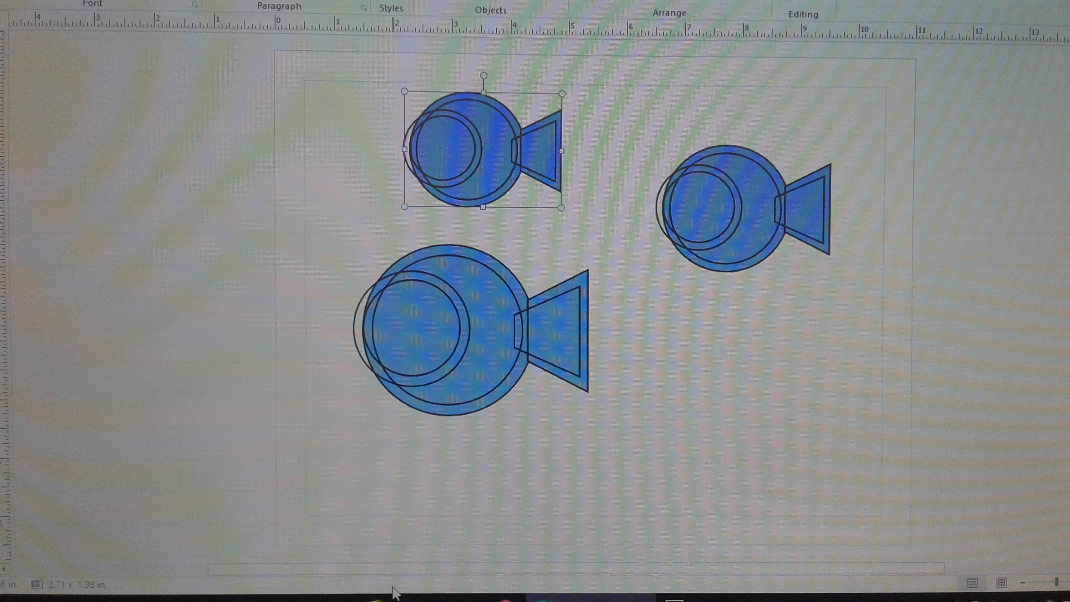This screenshot has width=1070, height=602.
Task: Click the bottom-right corner resize handle
Action: click(561, 208)
